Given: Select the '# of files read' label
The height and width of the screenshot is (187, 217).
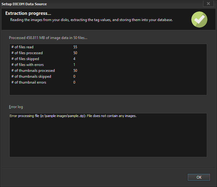Looking at the screenshot, I should pyautogui.click(x=22, y=47).
